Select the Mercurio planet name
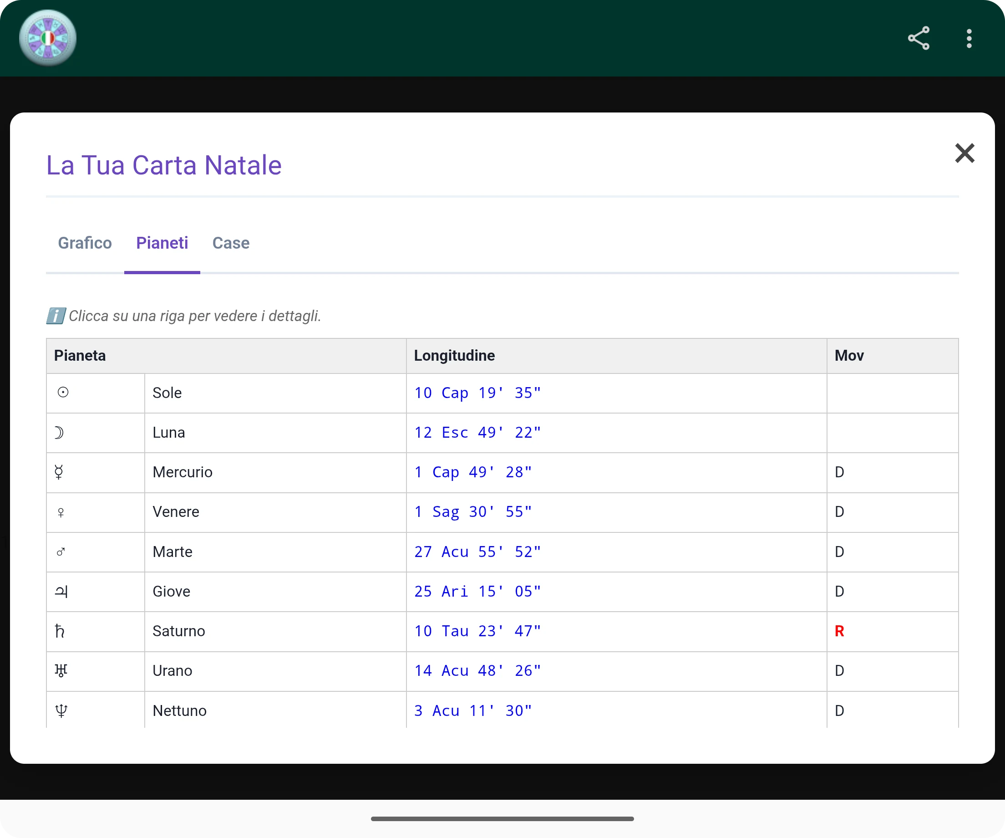Image resolution: width=1005 pixels, height=838 pixels. 183,472
